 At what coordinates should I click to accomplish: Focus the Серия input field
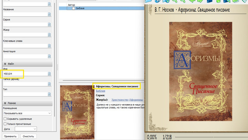25,24
